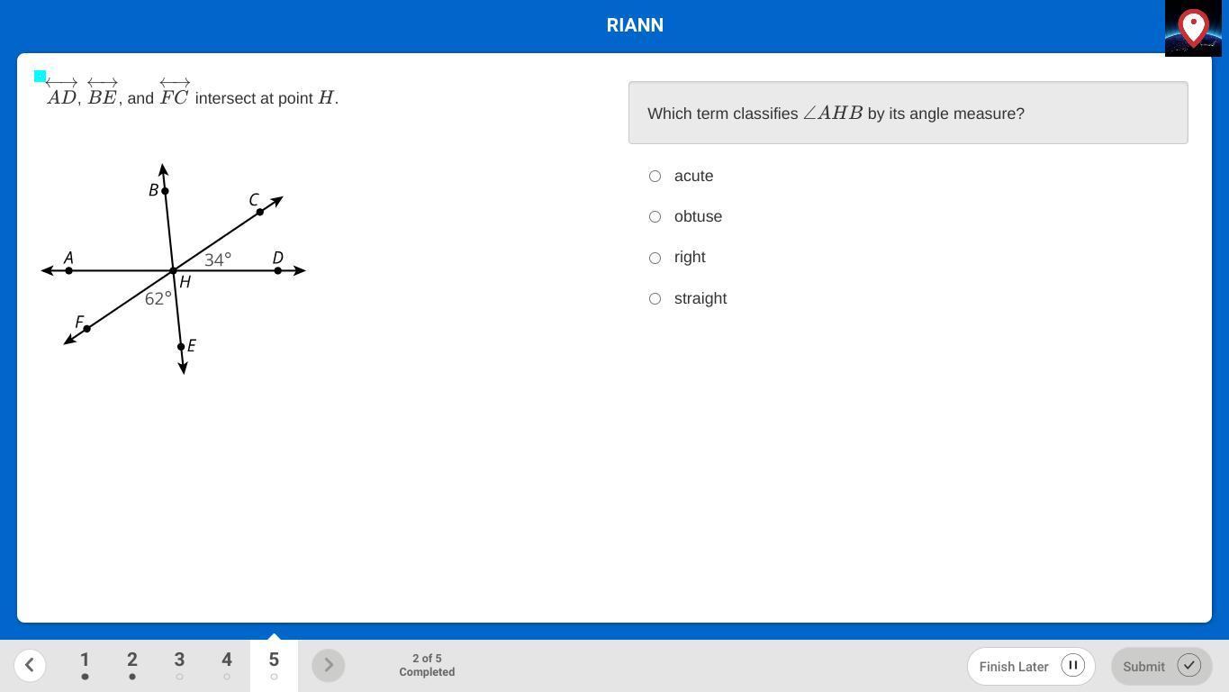Jump to question 4
This screenshot has height=692, width=1229.
click(x=227, y=665)
